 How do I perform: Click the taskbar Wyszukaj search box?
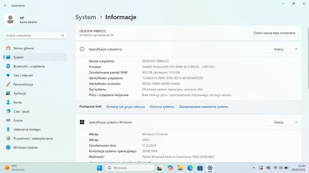130,168
